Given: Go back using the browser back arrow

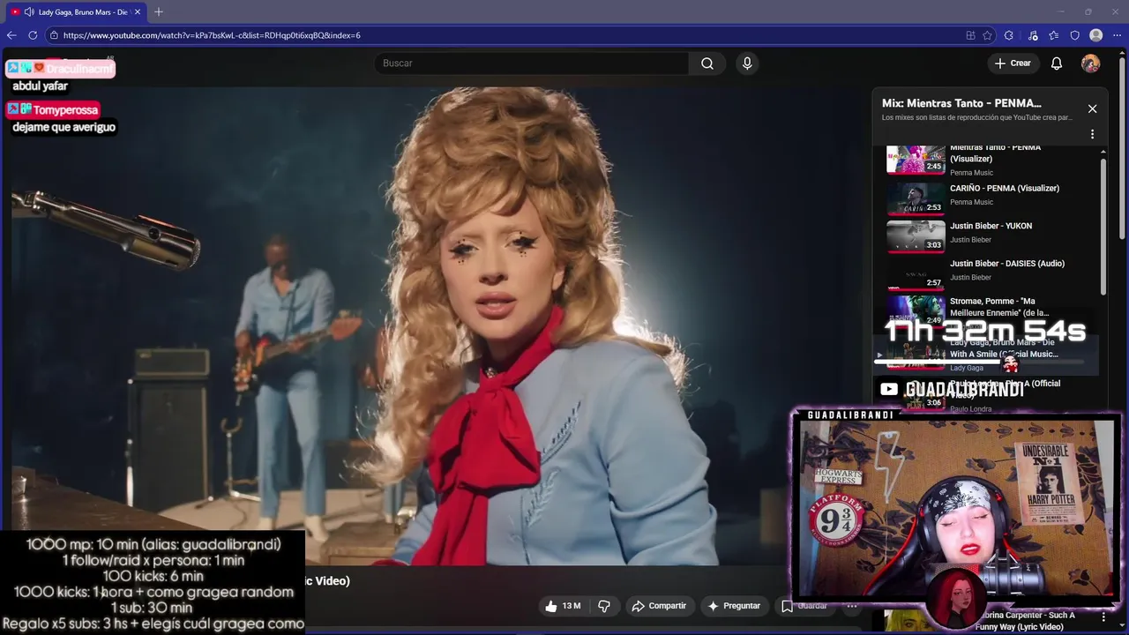Looking at the screenshot, I should pos(11,35).
